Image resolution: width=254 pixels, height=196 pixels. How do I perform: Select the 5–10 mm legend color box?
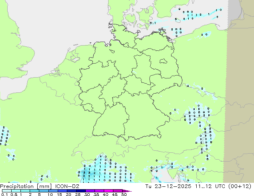click(44, 191)
